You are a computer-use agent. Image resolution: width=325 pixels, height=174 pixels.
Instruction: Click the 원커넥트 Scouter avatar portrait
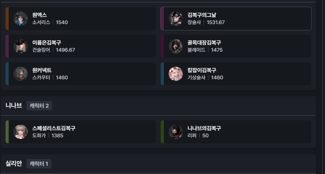pos(21,74)
